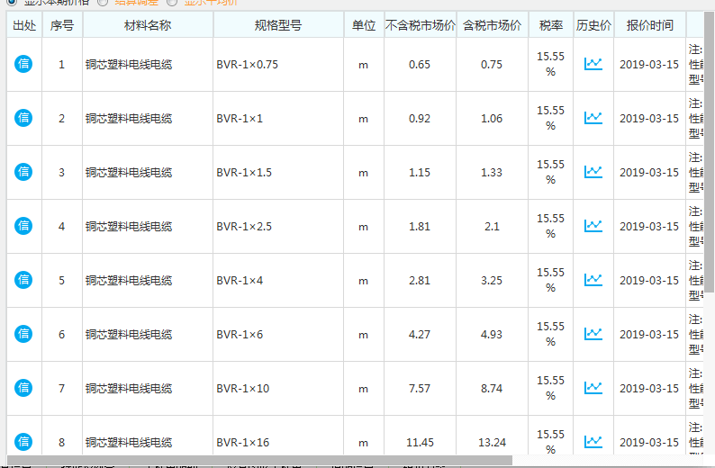Image resolution: width=715 pixels, height=468 pixels.
Task: Click the tax-included price 8.74
Action: tap(492, 388)
